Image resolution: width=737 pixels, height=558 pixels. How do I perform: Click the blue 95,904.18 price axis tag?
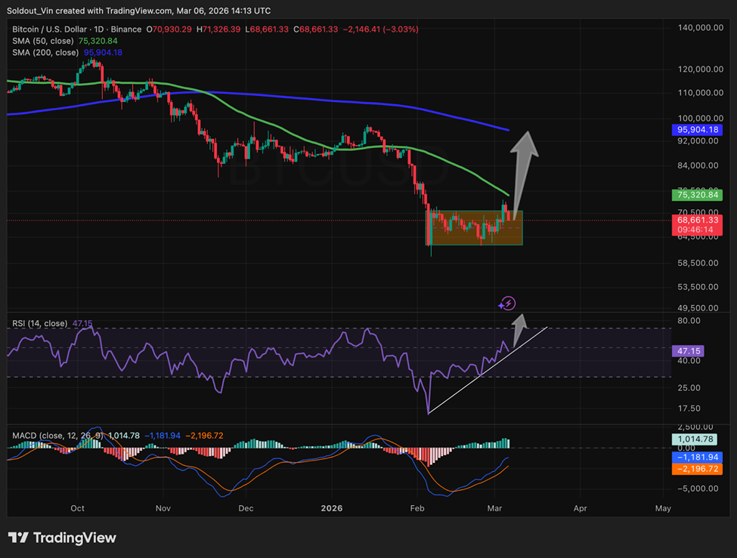point(697,130)
